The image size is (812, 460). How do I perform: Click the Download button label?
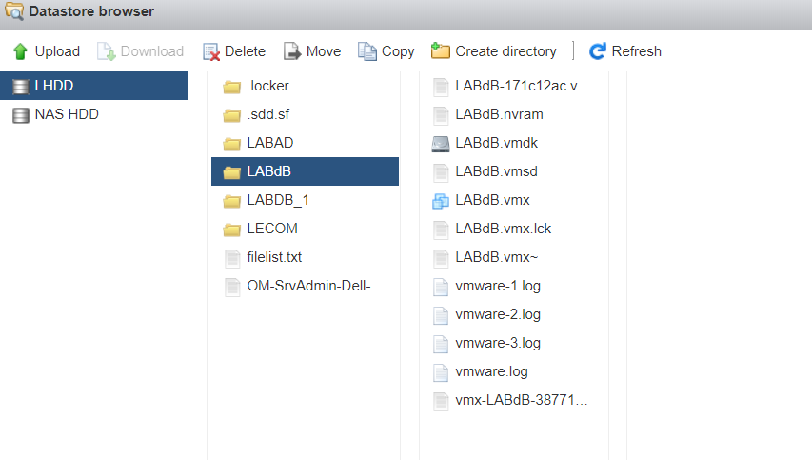(151, 51)
